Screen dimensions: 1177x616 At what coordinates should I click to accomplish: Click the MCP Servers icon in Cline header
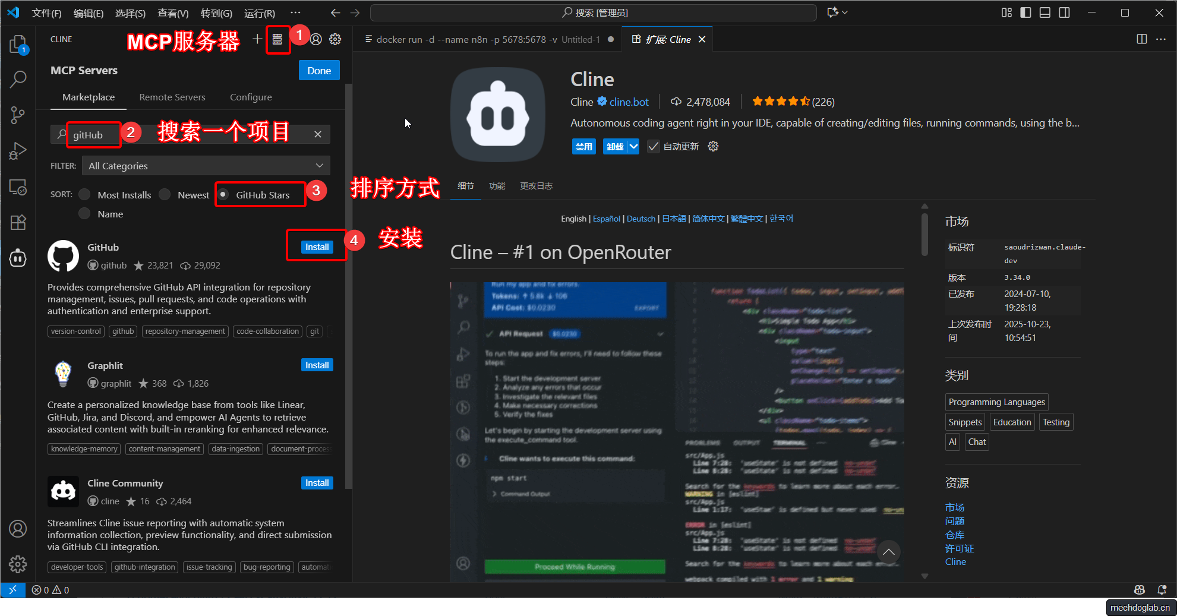(277, 39)
